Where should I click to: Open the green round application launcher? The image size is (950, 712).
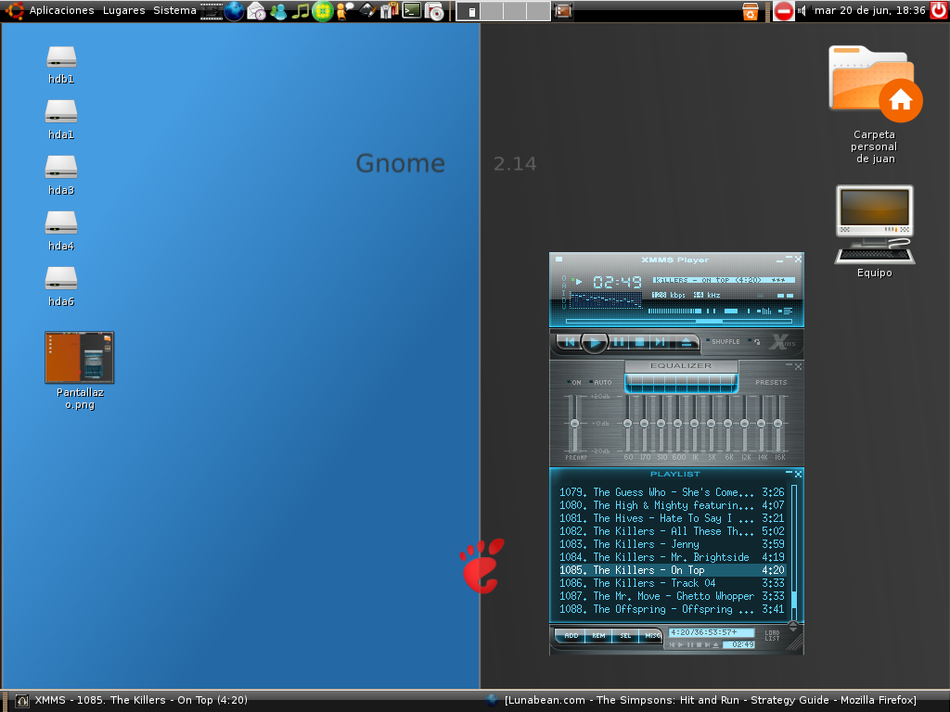pos(322,11)
